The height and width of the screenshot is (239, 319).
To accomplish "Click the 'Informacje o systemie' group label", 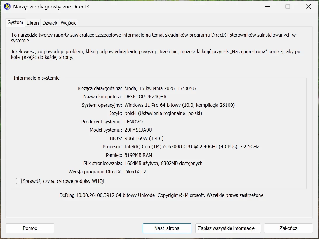I will point(36,78).
